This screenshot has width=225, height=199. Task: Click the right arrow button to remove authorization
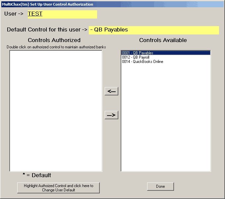[x=111, y=115]
